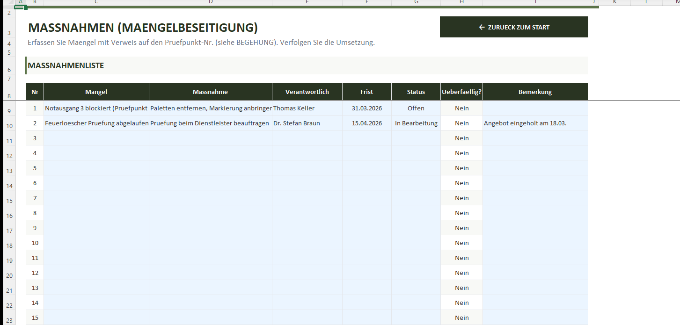The image size is (680, 325).
Task: Click the Ueberfaellig? heading cell
Action: coord(461,92)
